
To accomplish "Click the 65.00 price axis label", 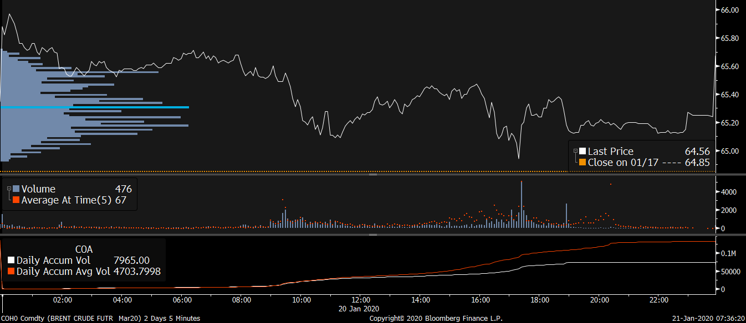I will [729, 150].
